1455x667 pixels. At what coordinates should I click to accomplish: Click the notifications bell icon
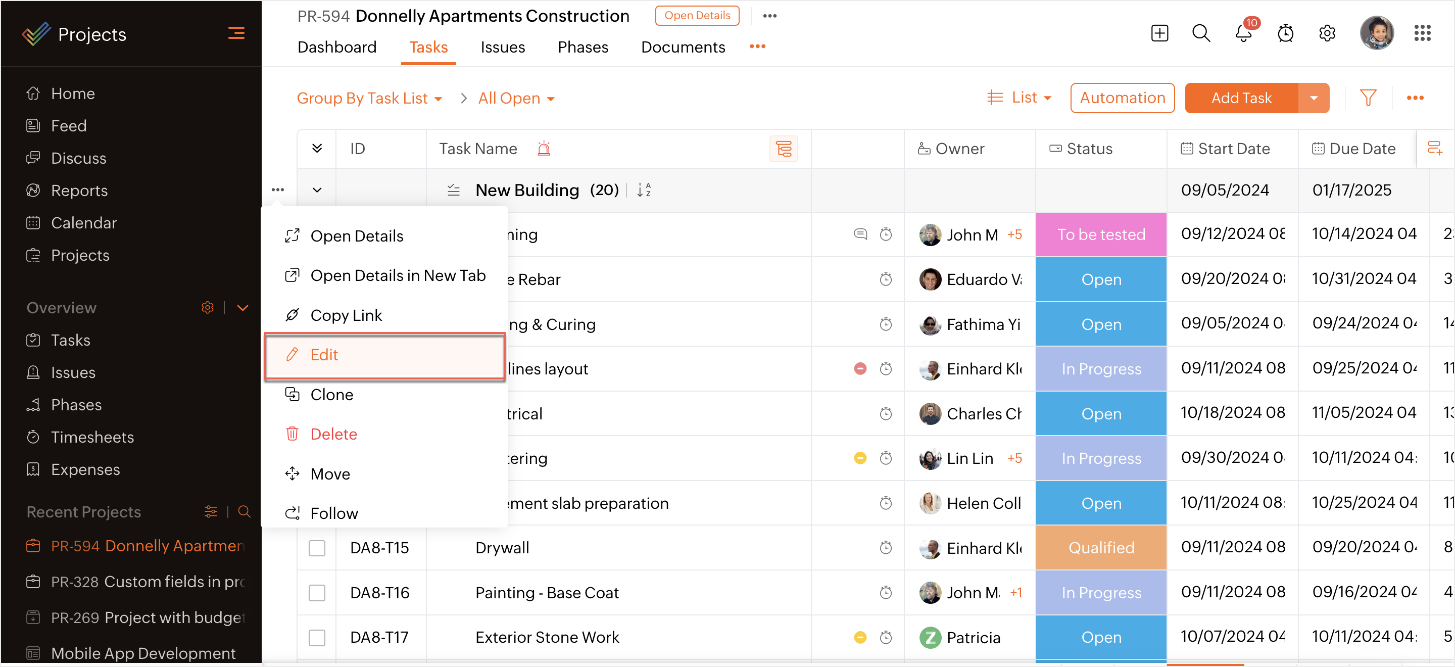(1243, 33)
